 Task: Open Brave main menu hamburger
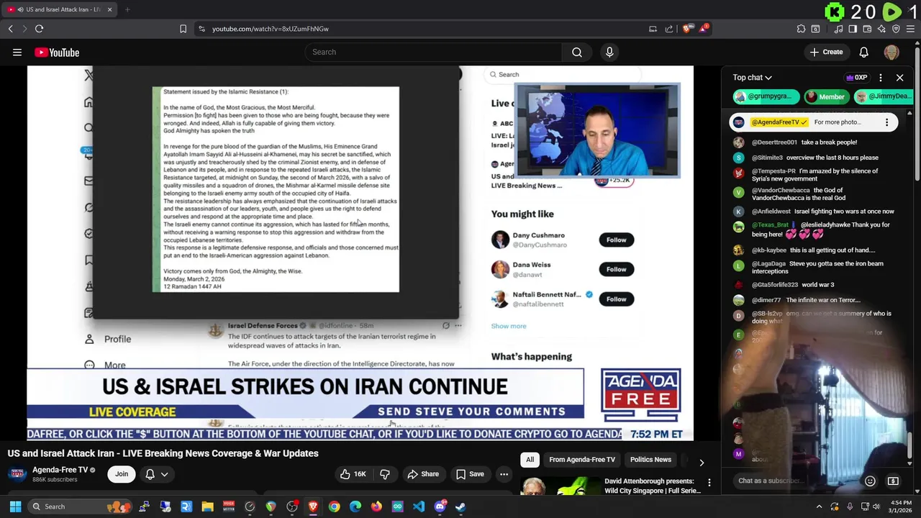[910, 29]
